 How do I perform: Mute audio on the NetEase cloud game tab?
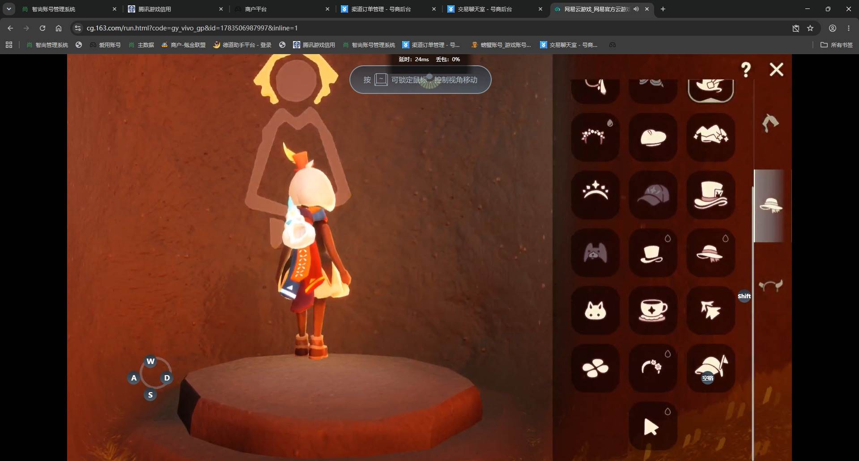[x=636, y=9]
